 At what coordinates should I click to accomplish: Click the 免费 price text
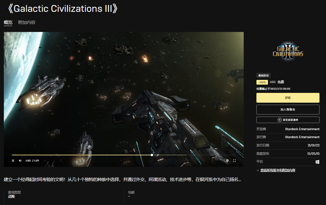281,82
